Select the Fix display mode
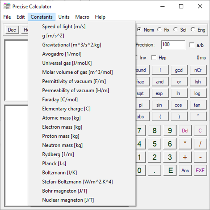 (163, 30)
